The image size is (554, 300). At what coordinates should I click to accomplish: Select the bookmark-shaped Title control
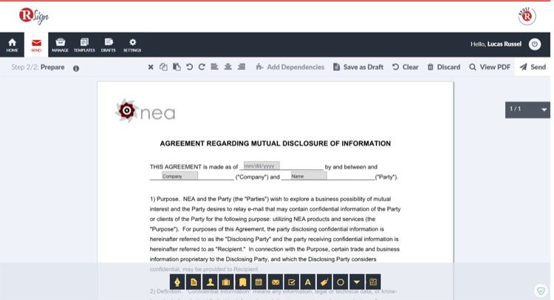tap(242, 282)
